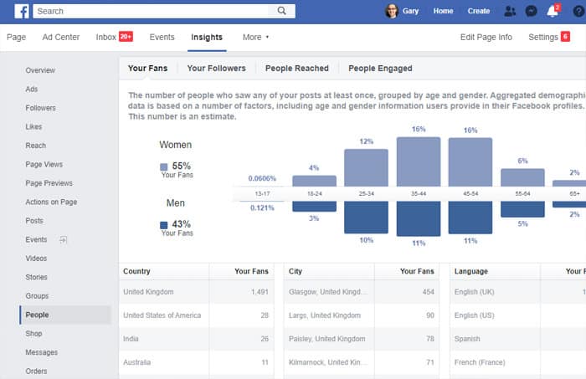The image size is (586, 379).
Task: Open Page Previews in sidebar
Action: [49, 183]
